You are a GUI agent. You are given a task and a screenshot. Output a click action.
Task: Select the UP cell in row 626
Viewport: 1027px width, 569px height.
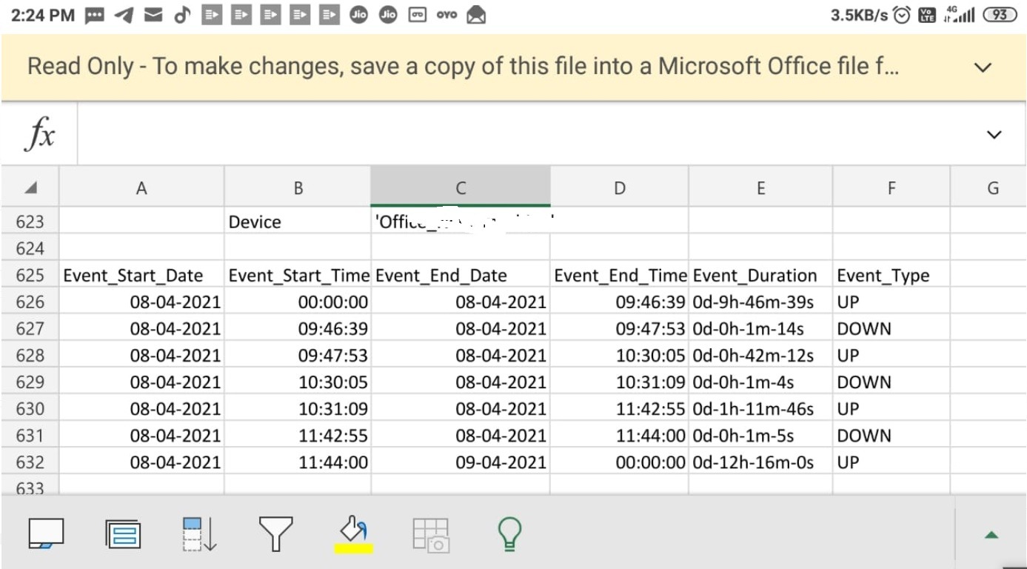[x=891, y=302]
